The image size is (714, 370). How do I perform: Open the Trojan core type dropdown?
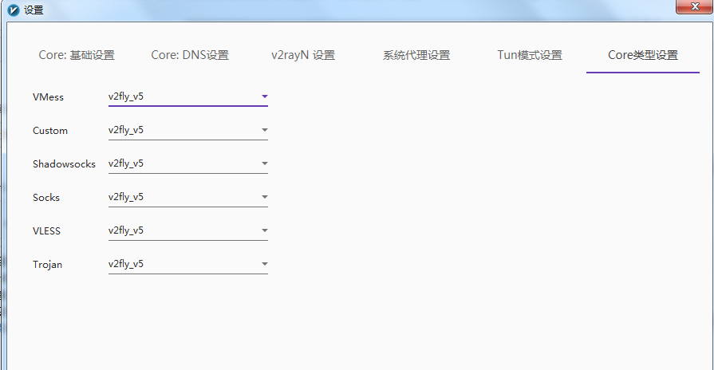click(x=188, y=264)
